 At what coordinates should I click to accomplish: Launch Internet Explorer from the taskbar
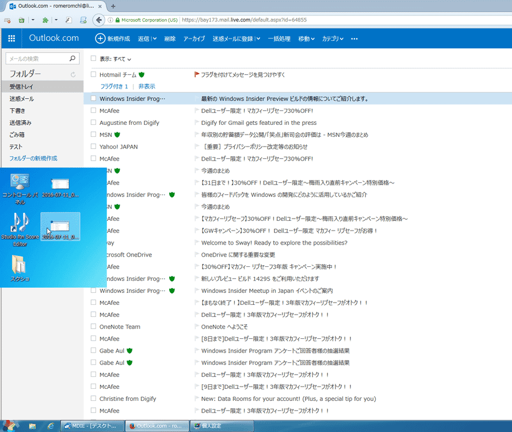pos(51,426)
